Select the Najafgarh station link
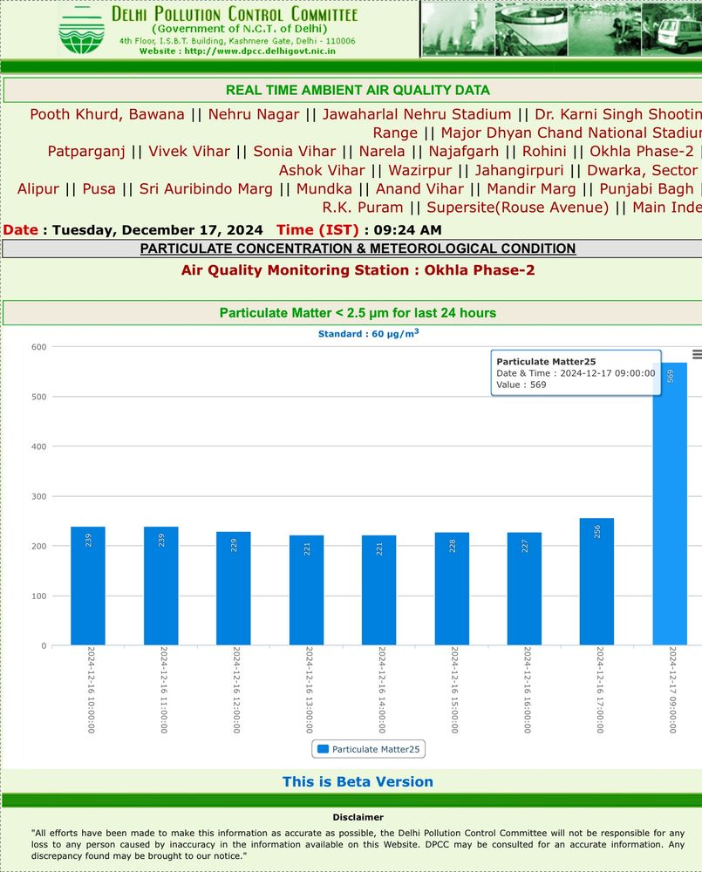 (463, 151)
